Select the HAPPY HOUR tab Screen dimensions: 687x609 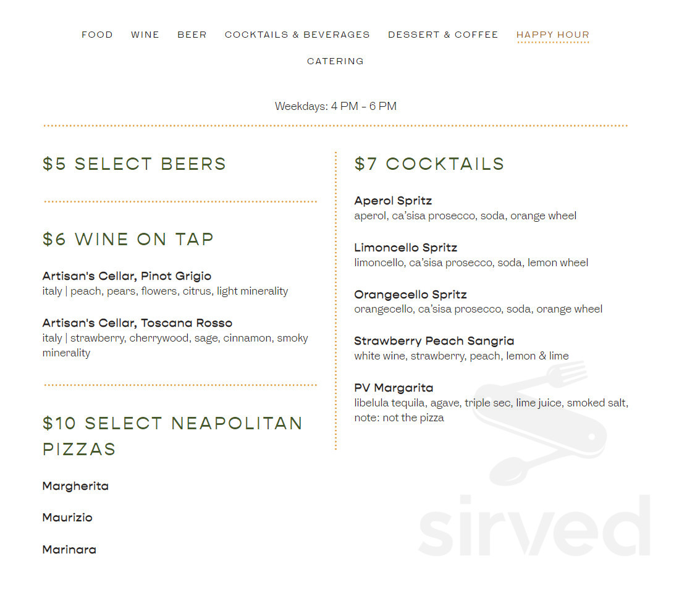552,35
